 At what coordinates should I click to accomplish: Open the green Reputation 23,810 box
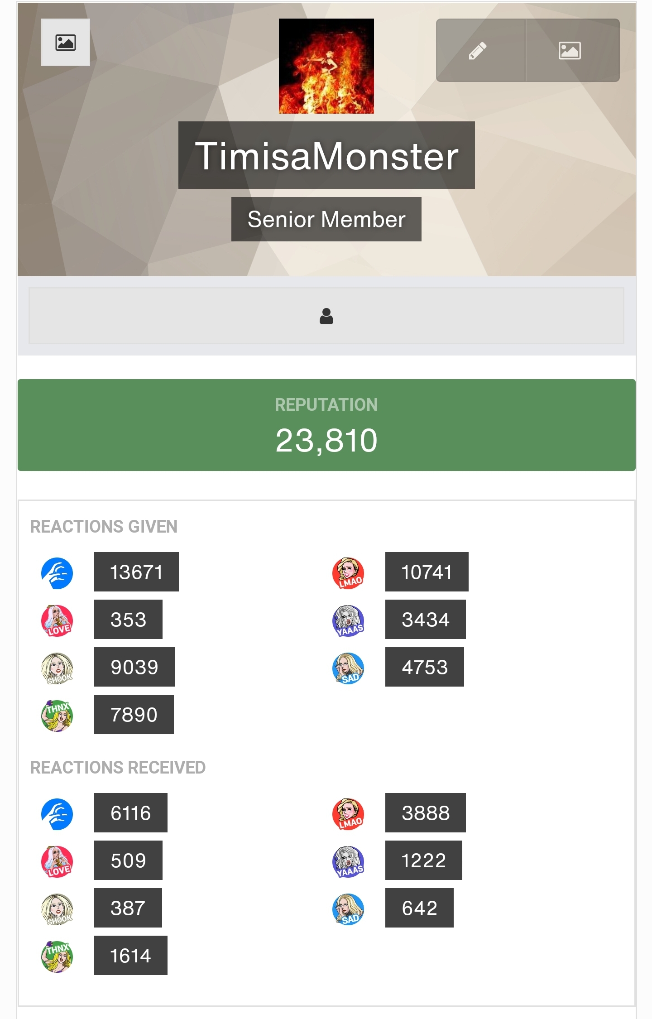tap(326, 425)
